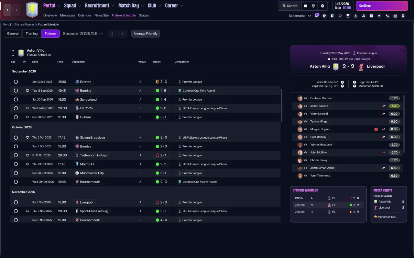414x258 pixels.
Task: Click the substitution icon on Jadon Sancho's row
Action: (384, 106)
